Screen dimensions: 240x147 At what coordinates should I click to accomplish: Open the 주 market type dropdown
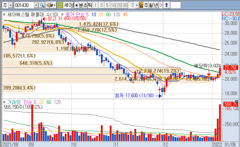(10, 6)
